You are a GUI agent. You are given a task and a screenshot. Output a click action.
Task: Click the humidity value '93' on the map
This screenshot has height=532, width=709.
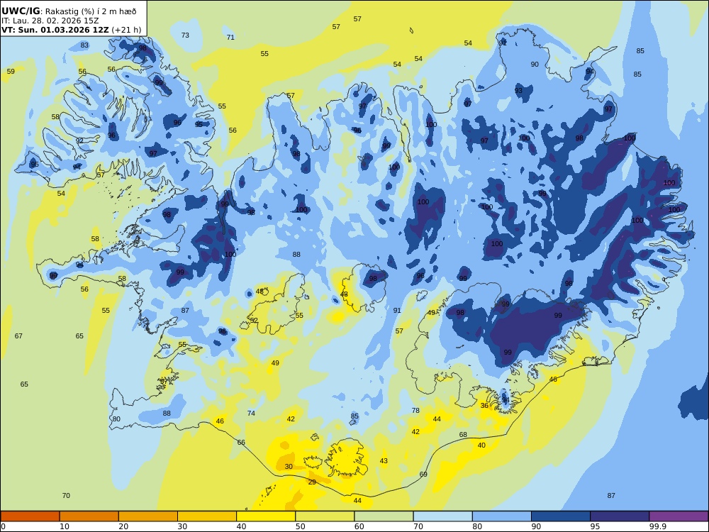tap(519, 91)
